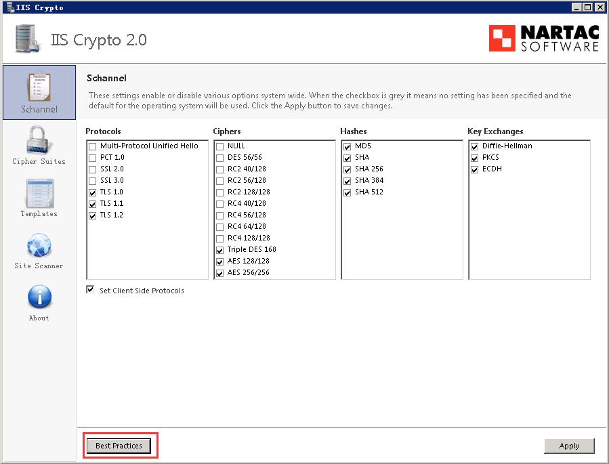The image size is (609, 464).
Task: Open the Schannel clipboard icon section
Action: 39,87
